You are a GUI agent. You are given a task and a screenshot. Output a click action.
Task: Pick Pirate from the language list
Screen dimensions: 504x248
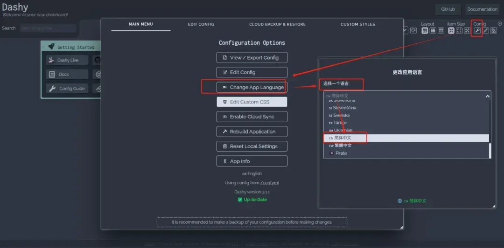pos(341,153)
